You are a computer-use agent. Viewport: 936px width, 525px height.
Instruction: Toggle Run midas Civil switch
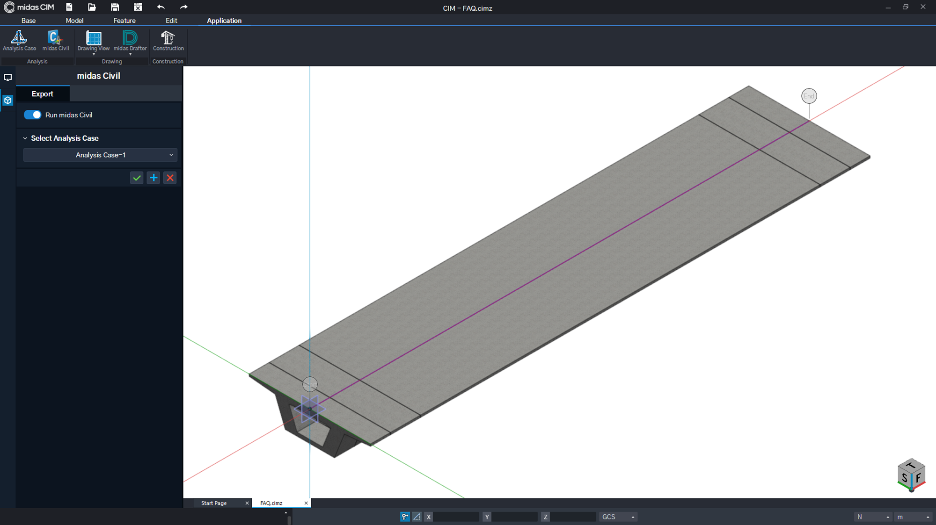pos(33,115)
